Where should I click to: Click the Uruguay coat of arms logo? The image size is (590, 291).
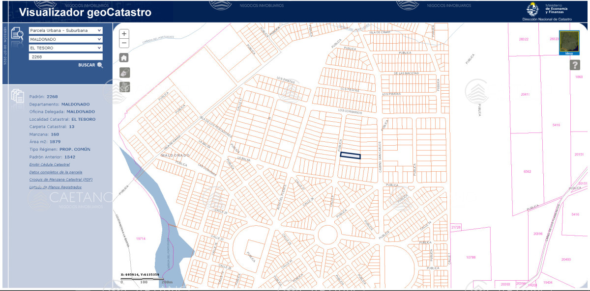(x=532, y=9)
